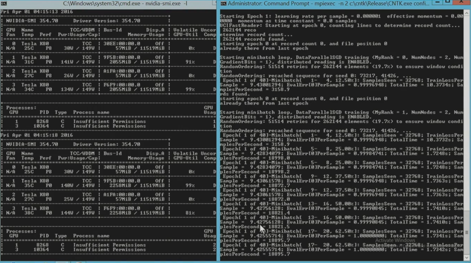This screenshot has width=471, height=263.
Task: Click timestamp 'Fri Apr 01 04:15:18 2016'
Action: [36, 135]
